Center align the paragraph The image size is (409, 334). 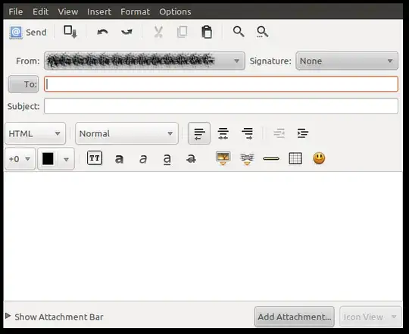tap(223, 133)
